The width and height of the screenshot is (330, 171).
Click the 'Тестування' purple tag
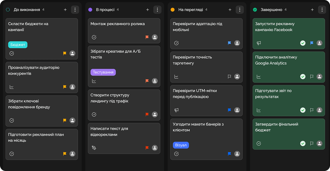[x=103, y=72]
